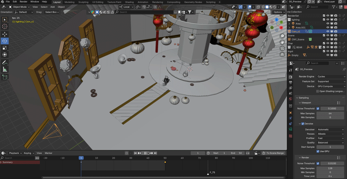This screenshot has height=179, width=347.
Task: Hide CNY_Scene with its eye icon
Action: point(328,39)
